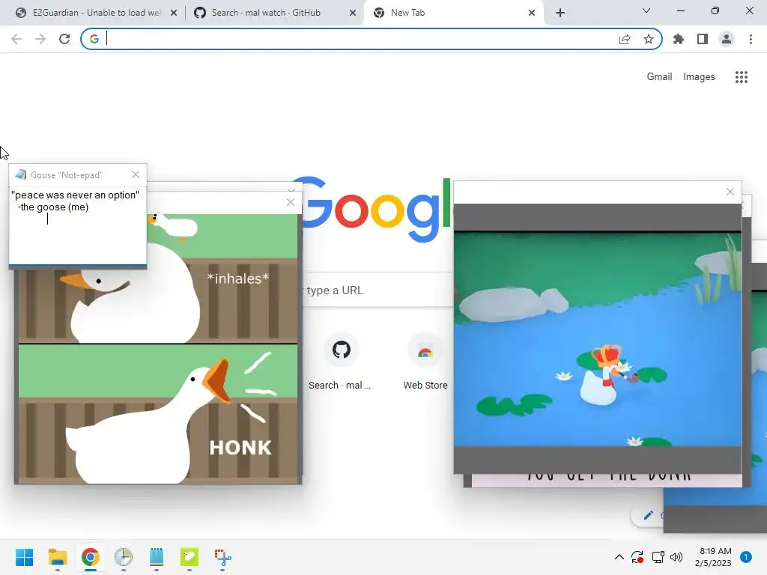
Task: Go back in Chrome history
Action: 16,39
